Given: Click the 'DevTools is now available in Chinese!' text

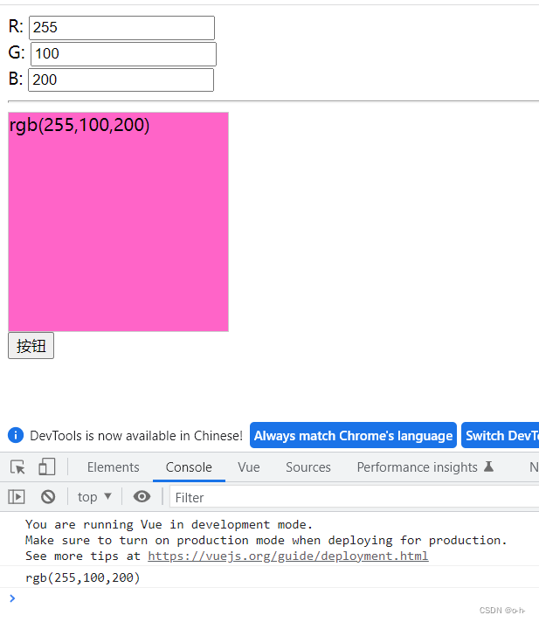Looking at the screenshot, I should pyautogui.click(x=136, y=436).
